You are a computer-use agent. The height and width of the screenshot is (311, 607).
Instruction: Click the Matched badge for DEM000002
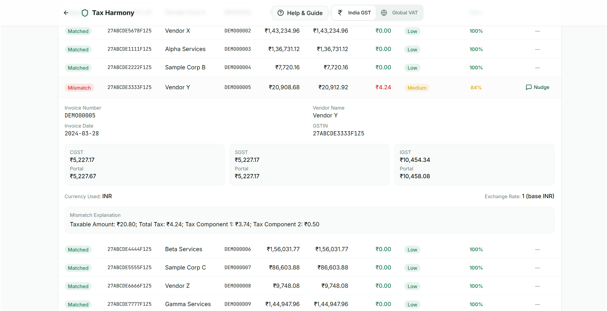point(78,31)
